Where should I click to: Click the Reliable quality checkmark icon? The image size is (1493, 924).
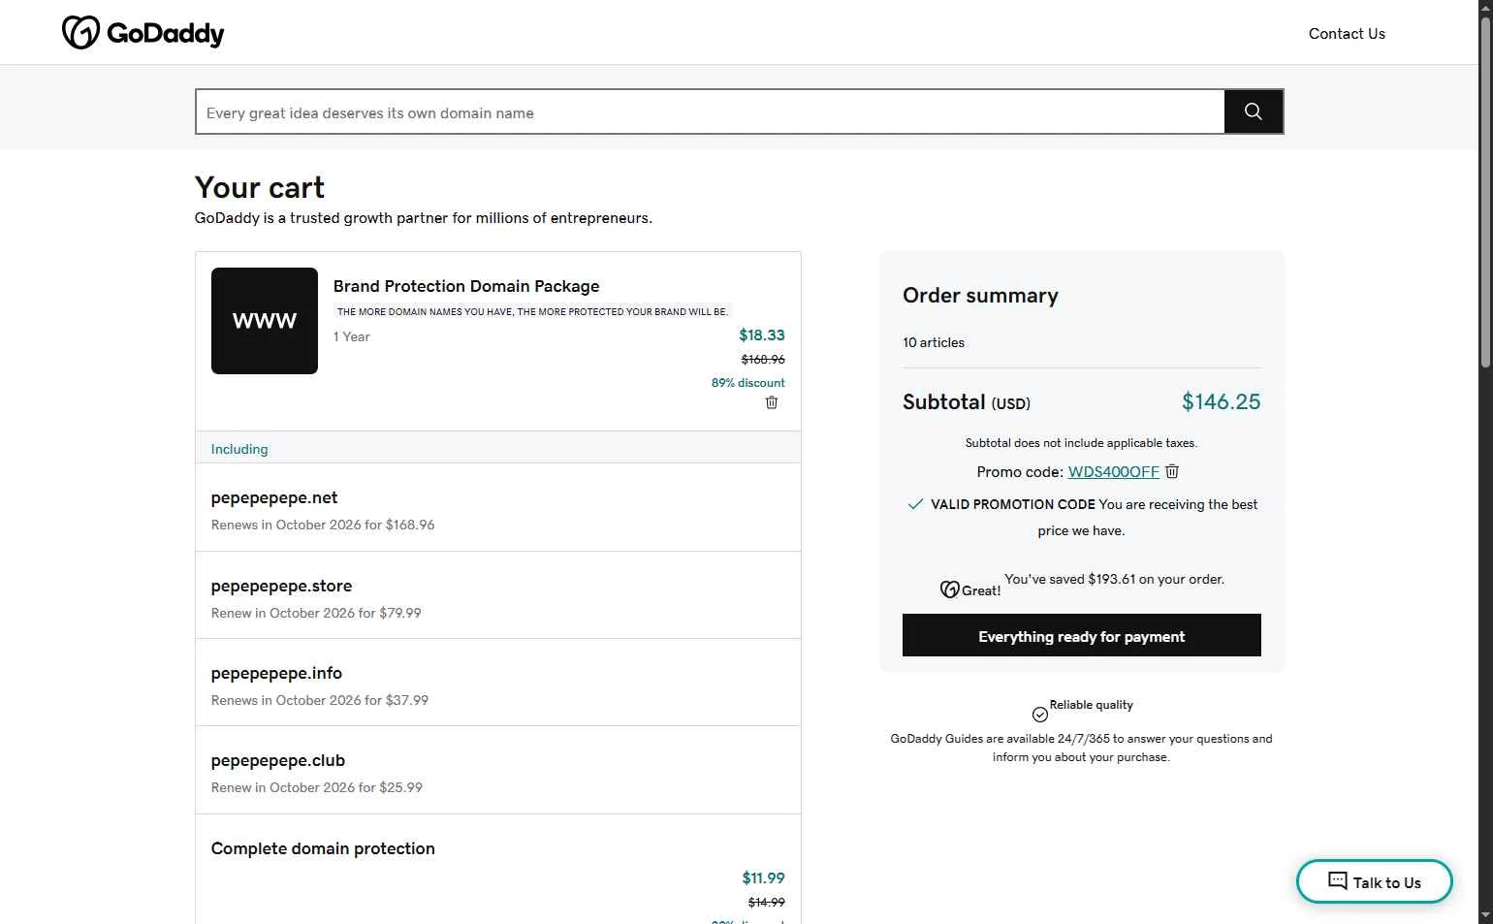[1040, 715]
